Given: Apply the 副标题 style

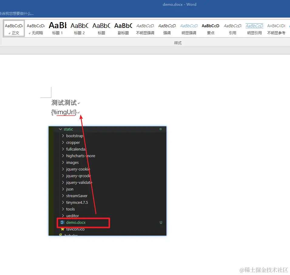Looking at the screenshot, I should [123, 28].
